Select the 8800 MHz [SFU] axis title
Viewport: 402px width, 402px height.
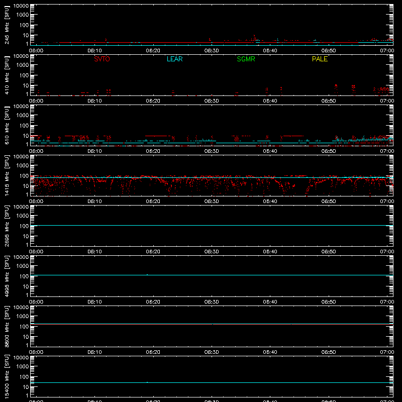[x=7, y=326]
